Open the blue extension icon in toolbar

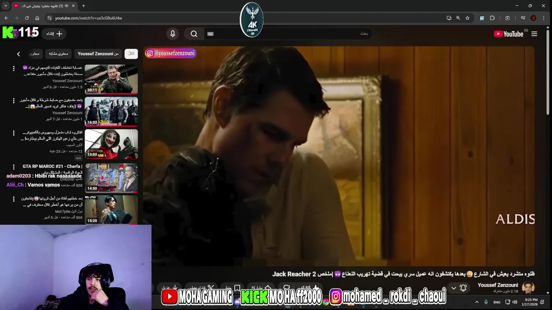pyautogui.click(x=482, y=18)
